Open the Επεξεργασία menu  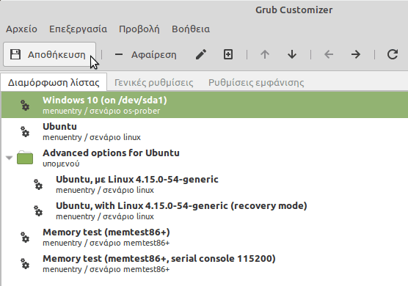pyautogui.click(x=78, y=29)
